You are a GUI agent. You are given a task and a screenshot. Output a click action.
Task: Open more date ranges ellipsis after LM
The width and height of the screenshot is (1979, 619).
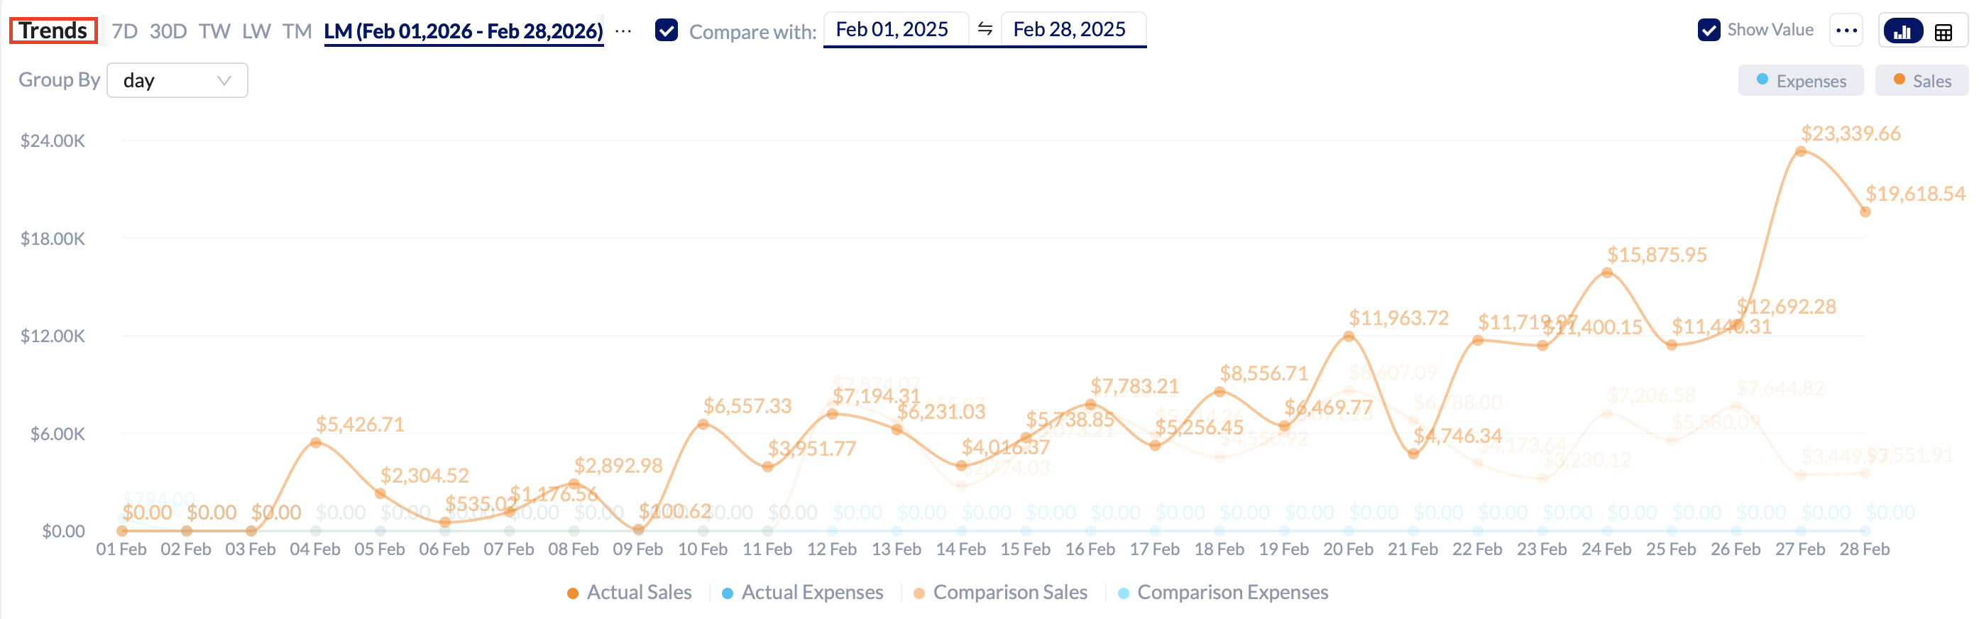[623, 31]
